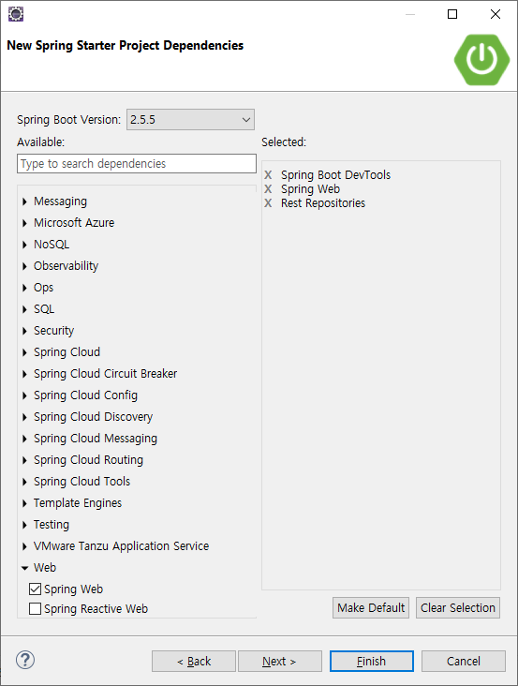Expand the Security category

pyautogui.click(x=24, y=331)
